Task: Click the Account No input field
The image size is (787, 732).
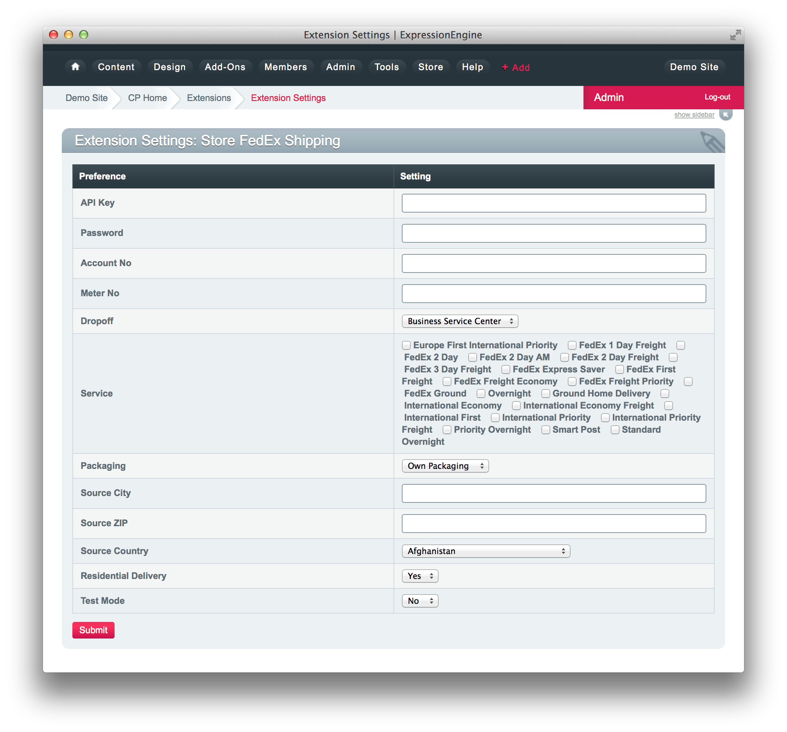Action: click(553, 263)
